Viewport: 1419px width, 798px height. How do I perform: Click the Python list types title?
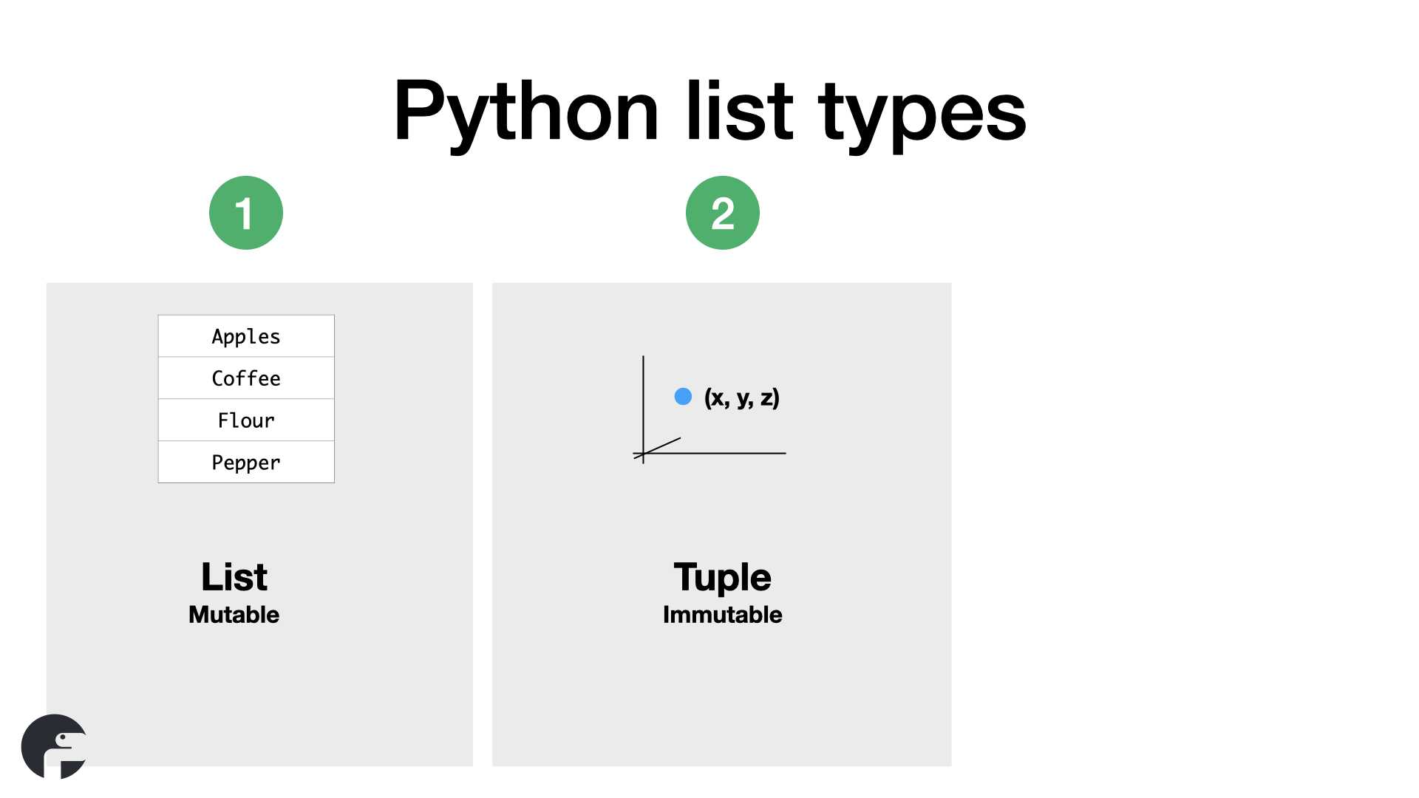click(x=709, y=112)
